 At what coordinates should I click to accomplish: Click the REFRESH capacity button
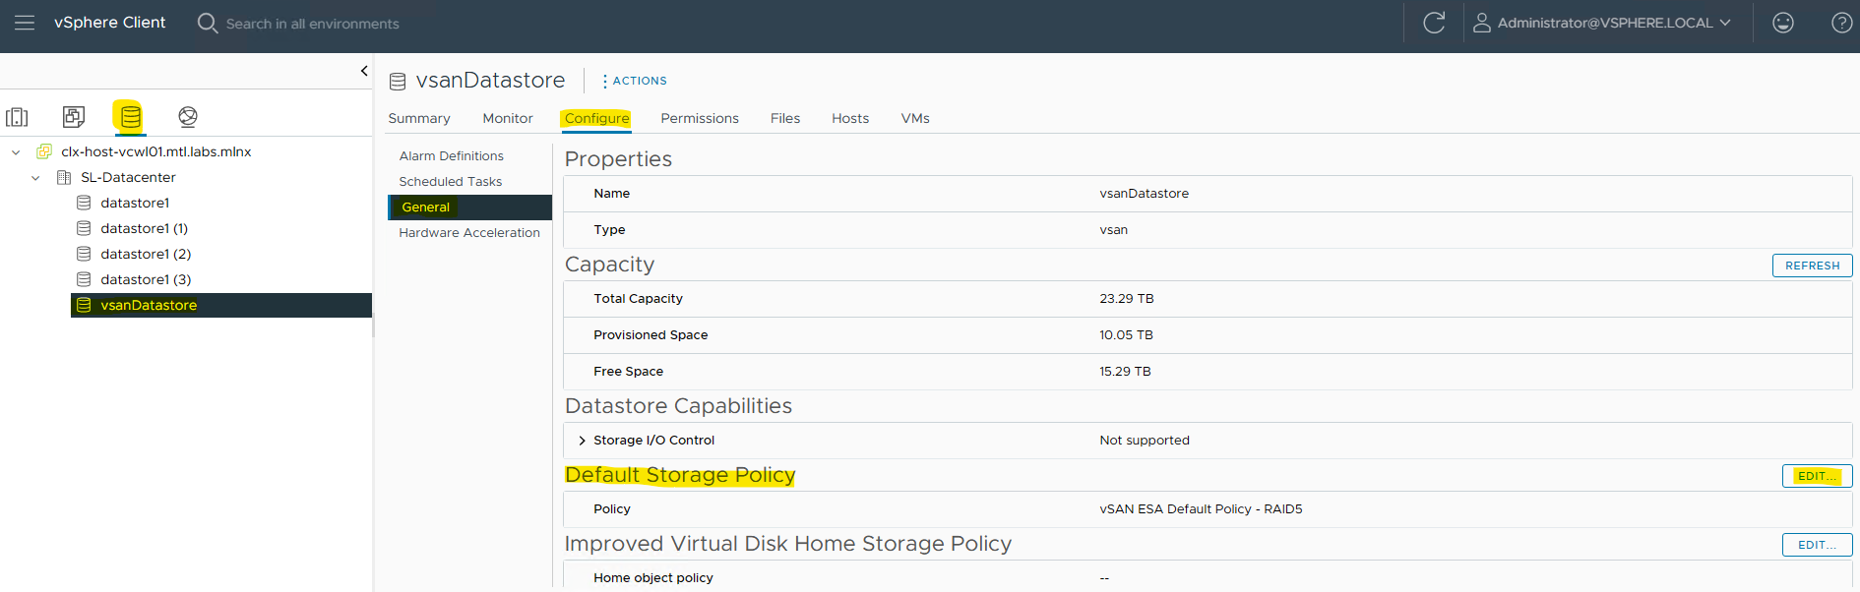(1812, 266)
